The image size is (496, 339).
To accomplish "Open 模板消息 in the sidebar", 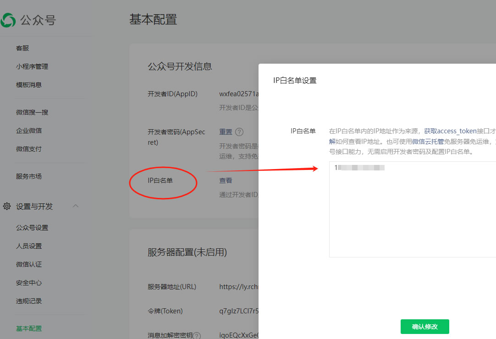I will [x=29, y=85].
